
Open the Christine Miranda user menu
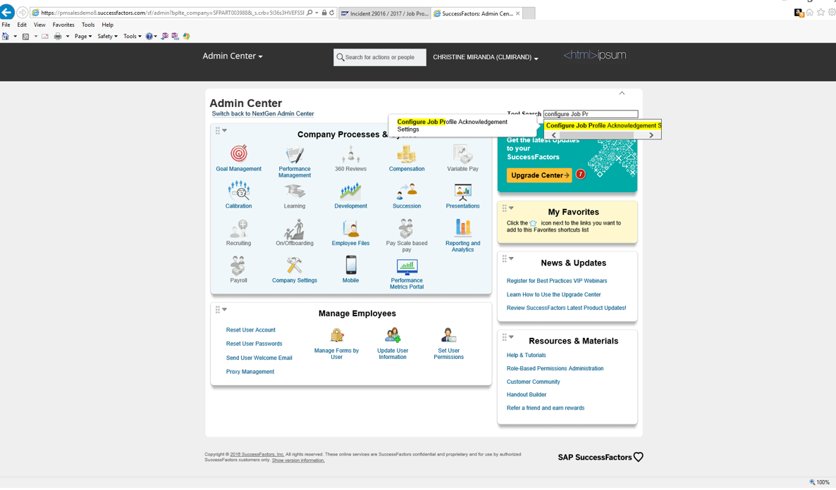485,57
